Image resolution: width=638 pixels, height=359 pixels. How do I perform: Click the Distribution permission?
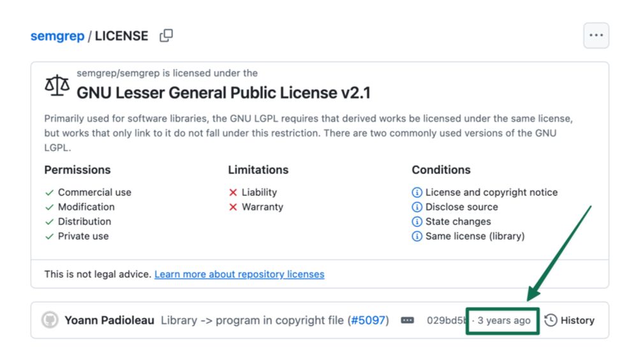84,221
